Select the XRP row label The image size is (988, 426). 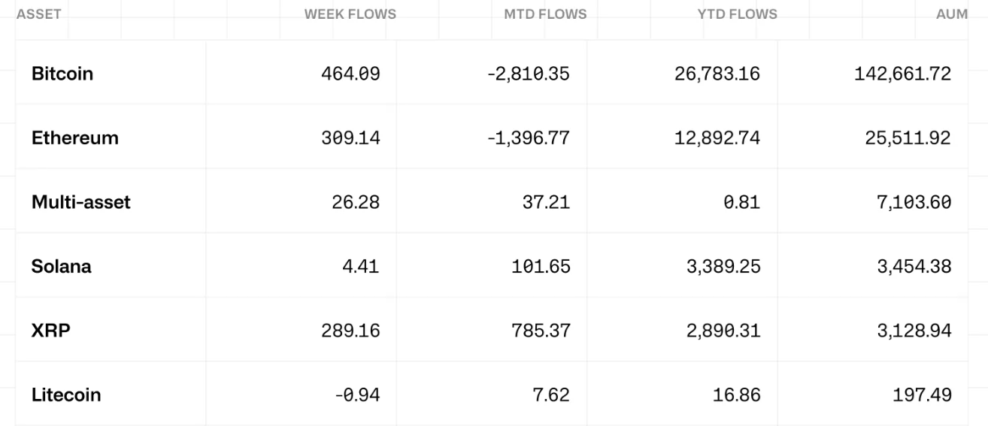pos(51,331)
